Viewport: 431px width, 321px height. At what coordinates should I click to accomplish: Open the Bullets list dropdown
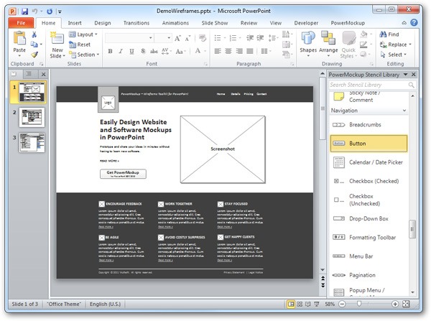[225, 38]
